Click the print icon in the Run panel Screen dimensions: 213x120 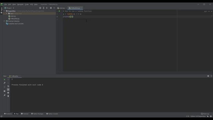[x=8, y=93]
